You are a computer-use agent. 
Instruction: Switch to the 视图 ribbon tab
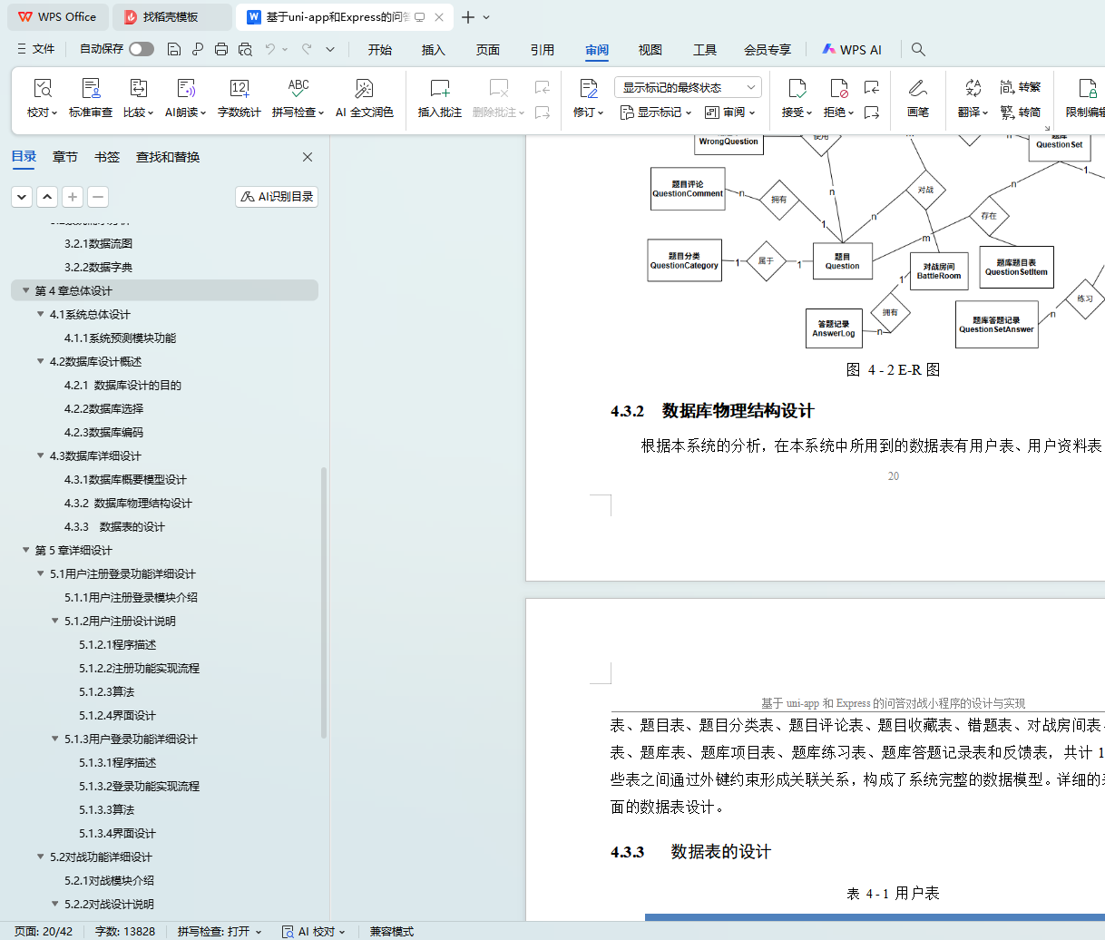click(650, 50)
